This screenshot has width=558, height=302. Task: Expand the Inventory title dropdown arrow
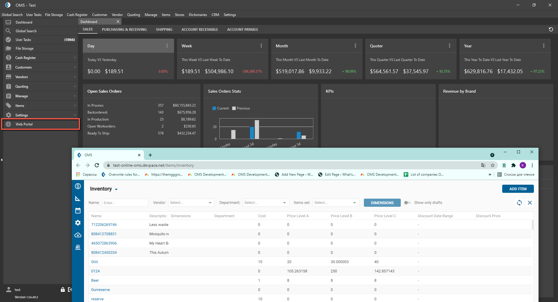click(x=116, y=189)
